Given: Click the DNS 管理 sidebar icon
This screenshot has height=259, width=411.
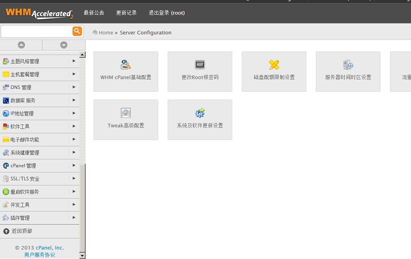Looking at the screenshot, I should (6, 87).
